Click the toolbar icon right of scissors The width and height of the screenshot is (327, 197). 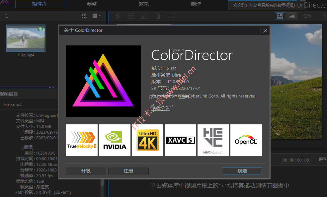click(x=131, y=16)
